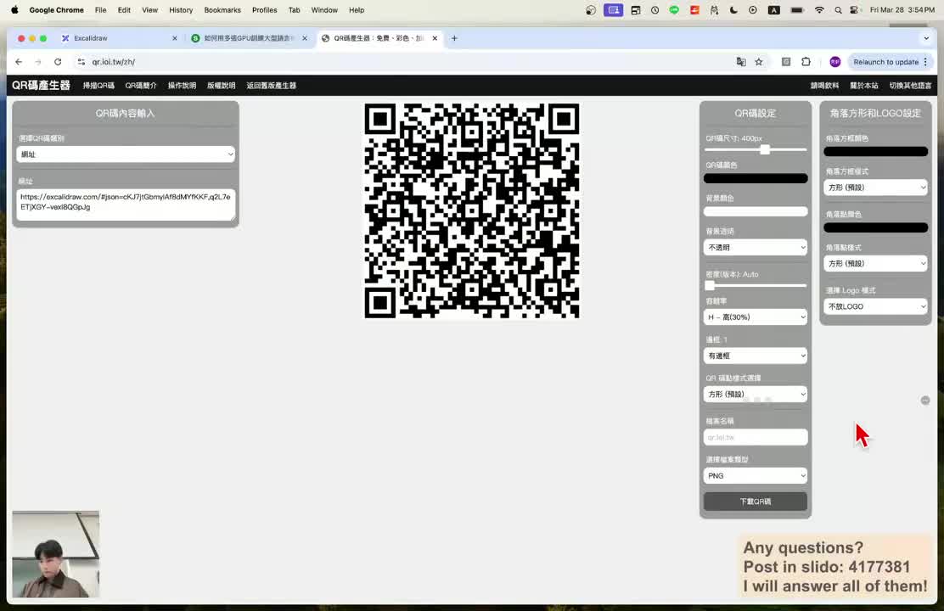Screen dimensions: 944x611
Task: Open the file type dropdown showing PNG
Action: point(756,475)
